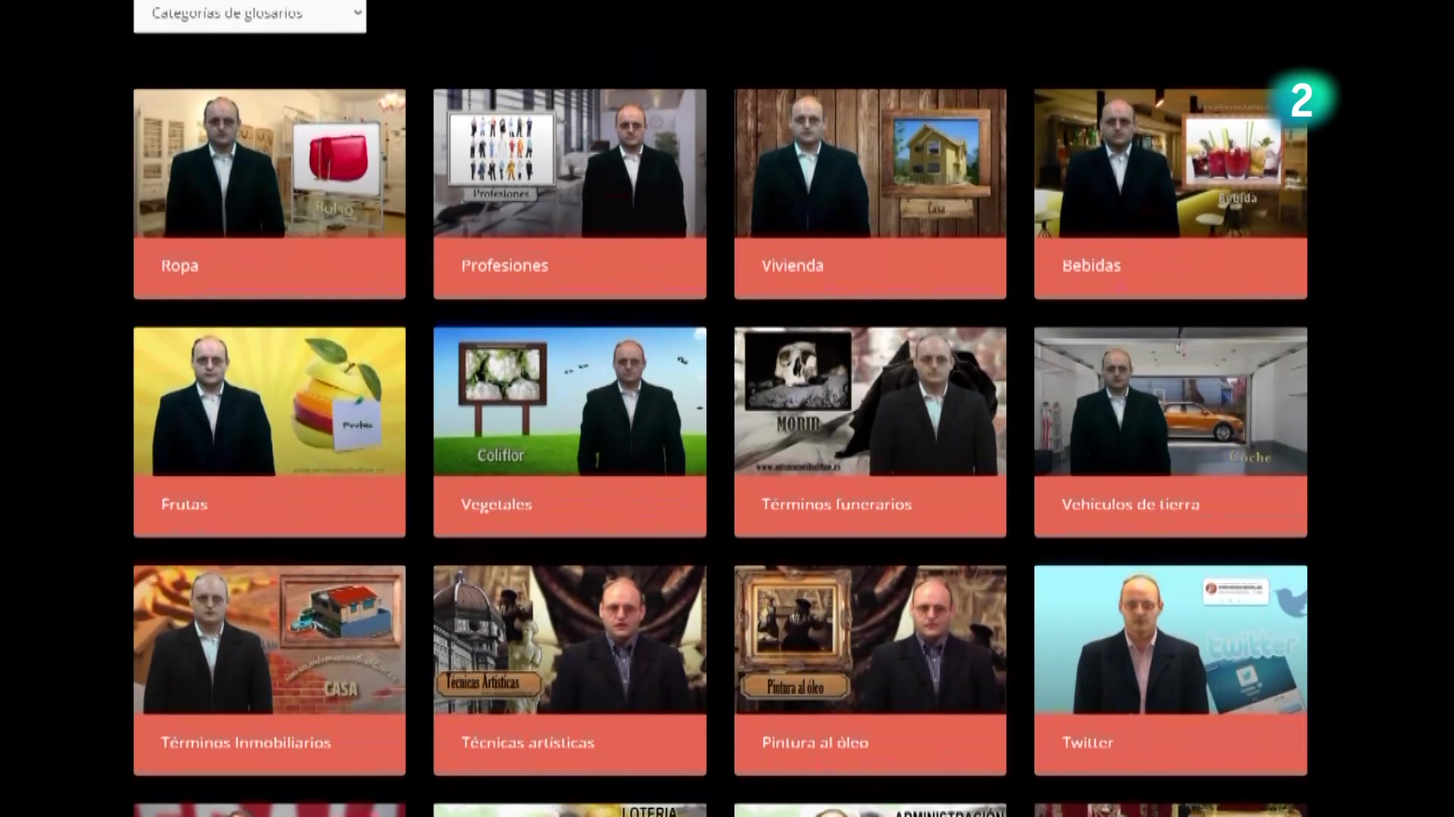This screenshot has width=1454, height=817.
Task: Click the Vivienda thumbnail with wooden house
Action: (x=870, y=163)
